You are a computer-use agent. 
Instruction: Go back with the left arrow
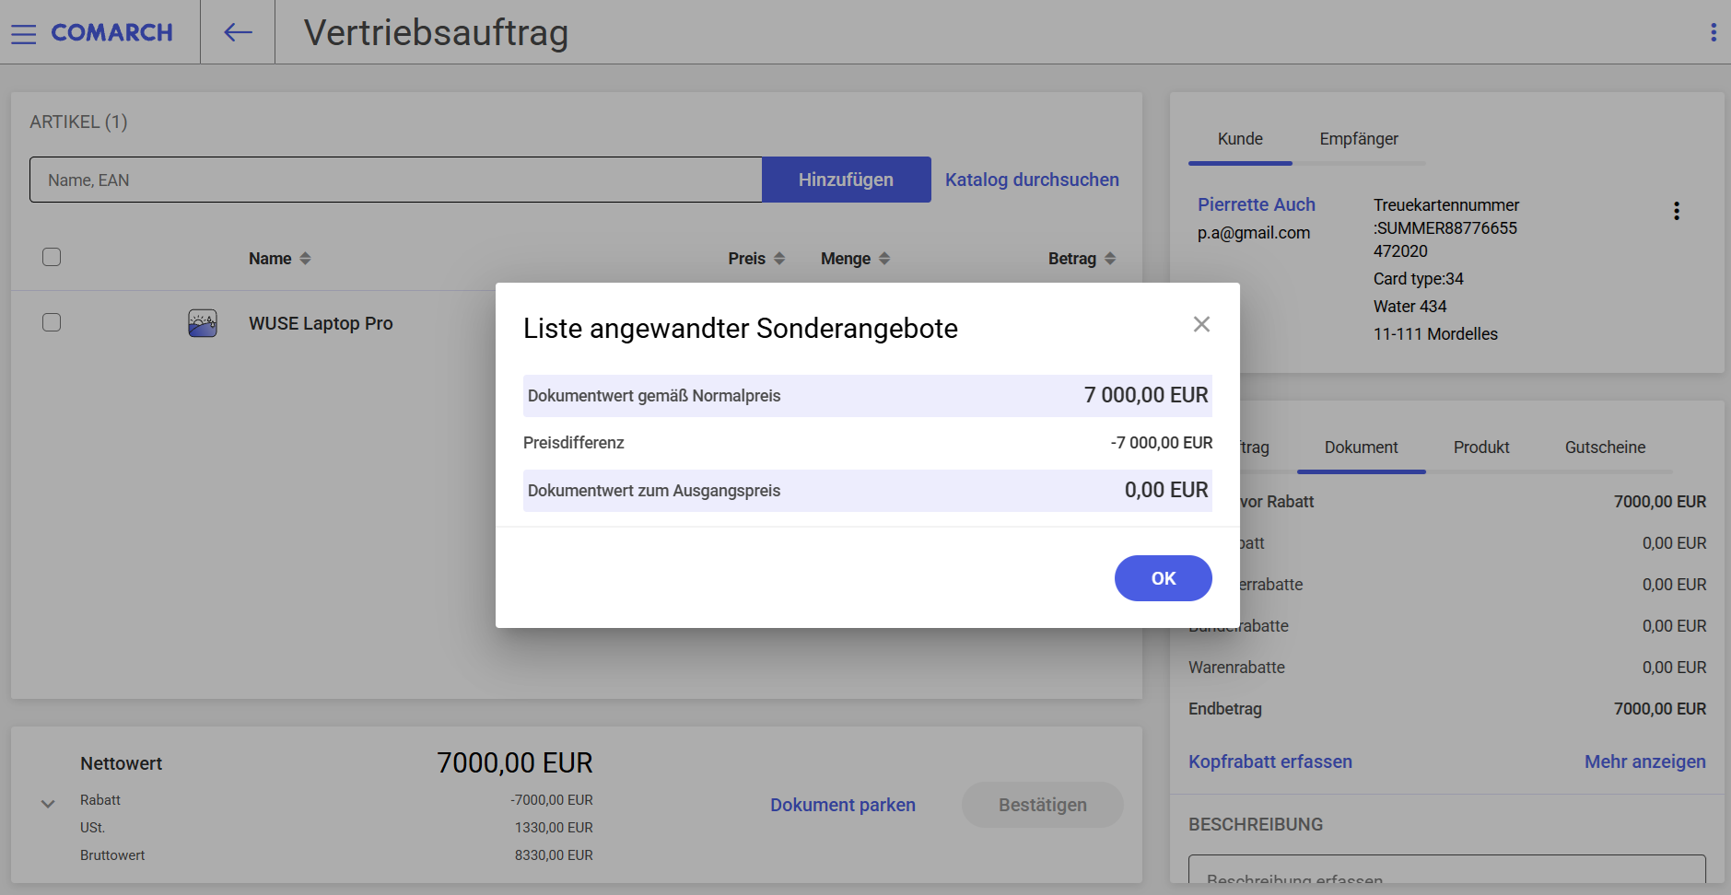[x=238, y=32]
